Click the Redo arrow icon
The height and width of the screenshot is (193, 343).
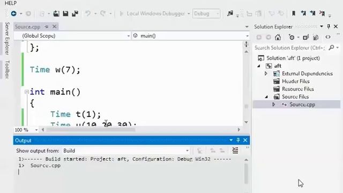point(103,13)
